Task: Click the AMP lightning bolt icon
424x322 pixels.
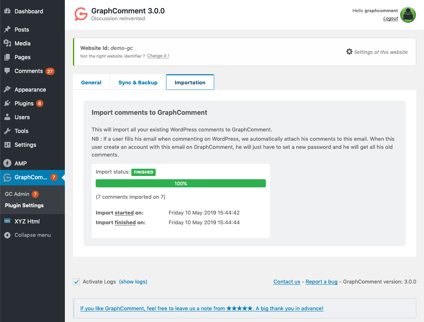Action: tap(7, 163)
